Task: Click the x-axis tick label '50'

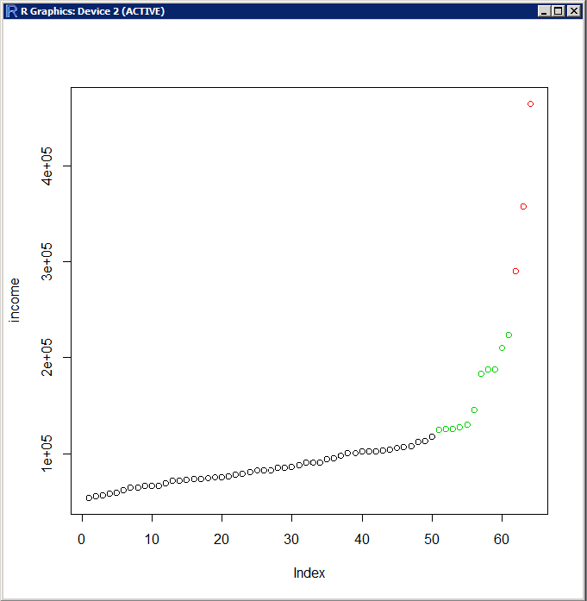Action: pos(432,539)
